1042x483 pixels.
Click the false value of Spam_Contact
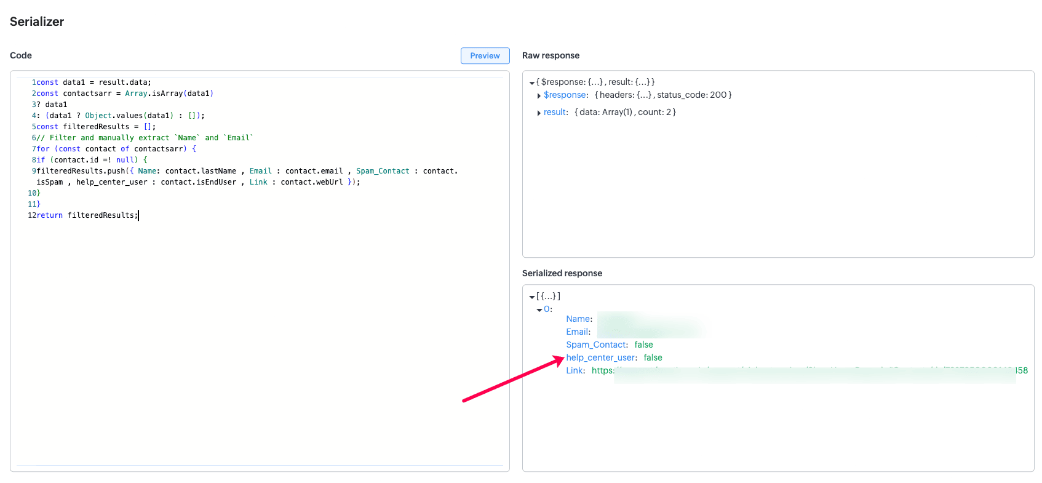(643, 345)
